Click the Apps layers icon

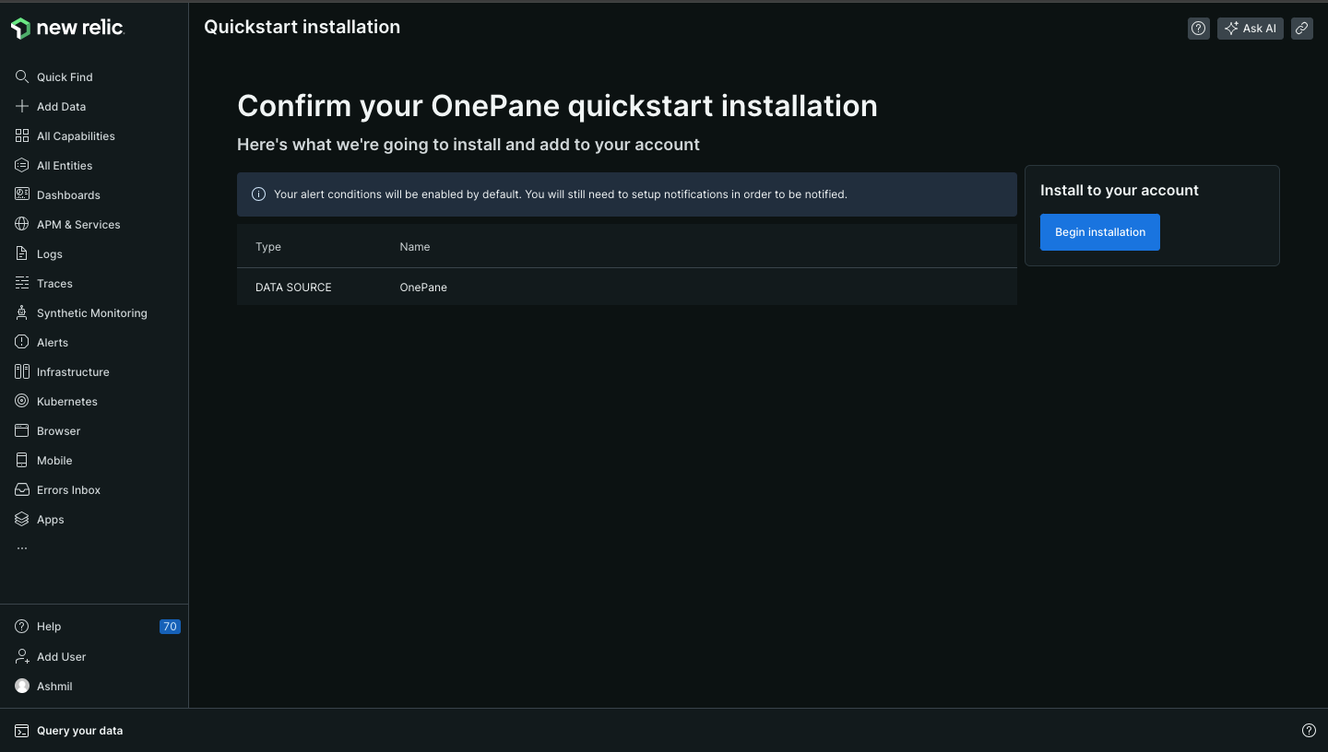pyautogui.click(x=22, y=519)
